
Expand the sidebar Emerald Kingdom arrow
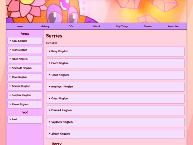10,86
